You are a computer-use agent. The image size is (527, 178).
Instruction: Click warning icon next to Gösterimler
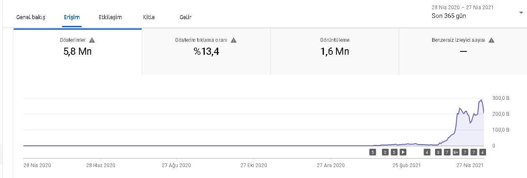[x=92, y=41]
